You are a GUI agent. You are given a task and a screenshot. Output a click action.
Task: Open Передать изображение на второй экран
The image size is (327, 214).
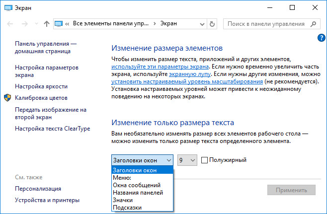tap(51, 113)
